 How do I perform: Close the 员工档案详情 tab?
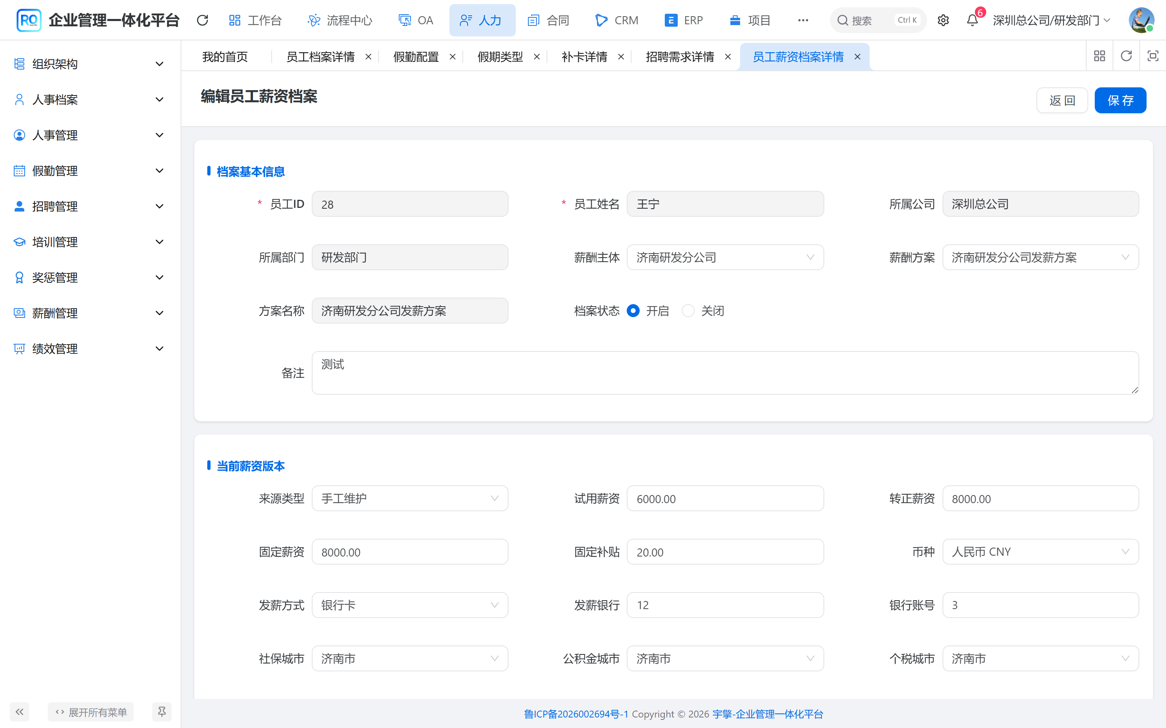368,57
